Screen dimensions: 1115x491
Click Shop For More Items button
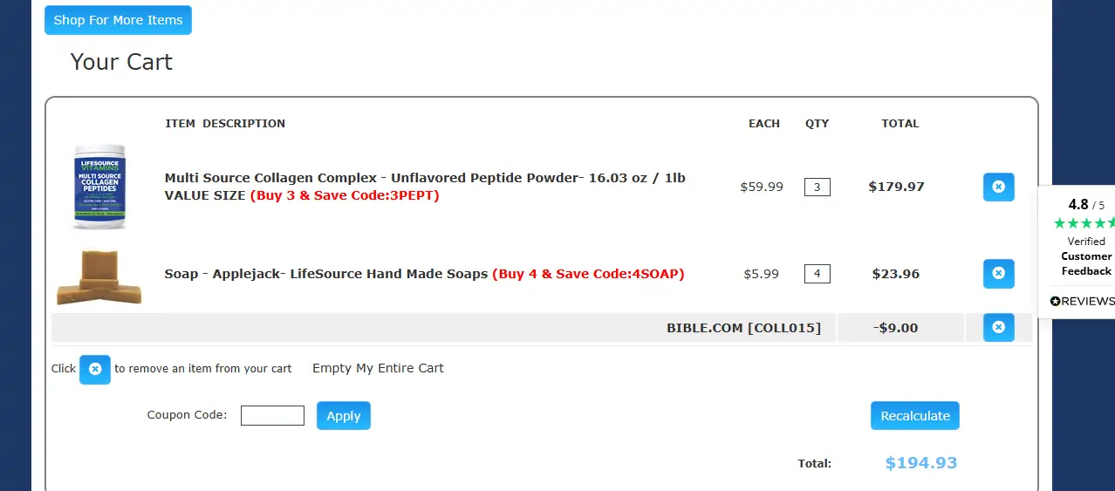click(118, 20)
